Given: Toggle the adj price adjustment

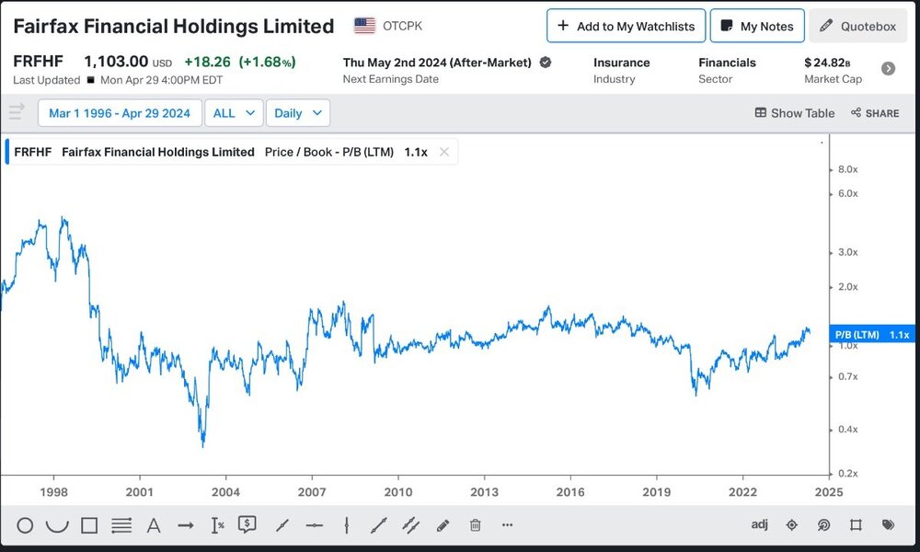Looking at the screenshot, I should pyautogui.click(x=759, y=524).
